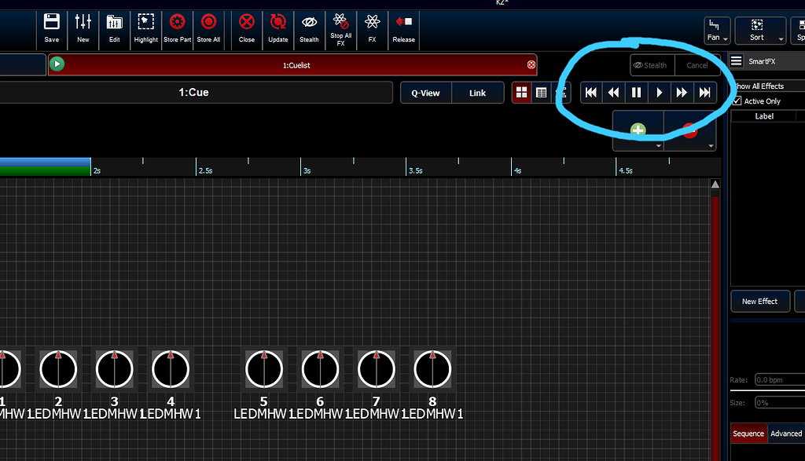This screenshot has height=461, width=805.
Task: Open the FX tool
Action: click(x=372, y=30)
